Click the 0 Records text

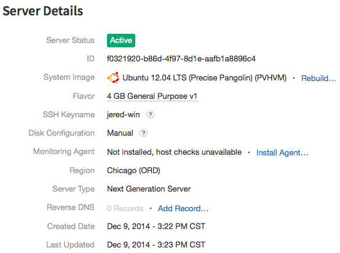(125, 208)
